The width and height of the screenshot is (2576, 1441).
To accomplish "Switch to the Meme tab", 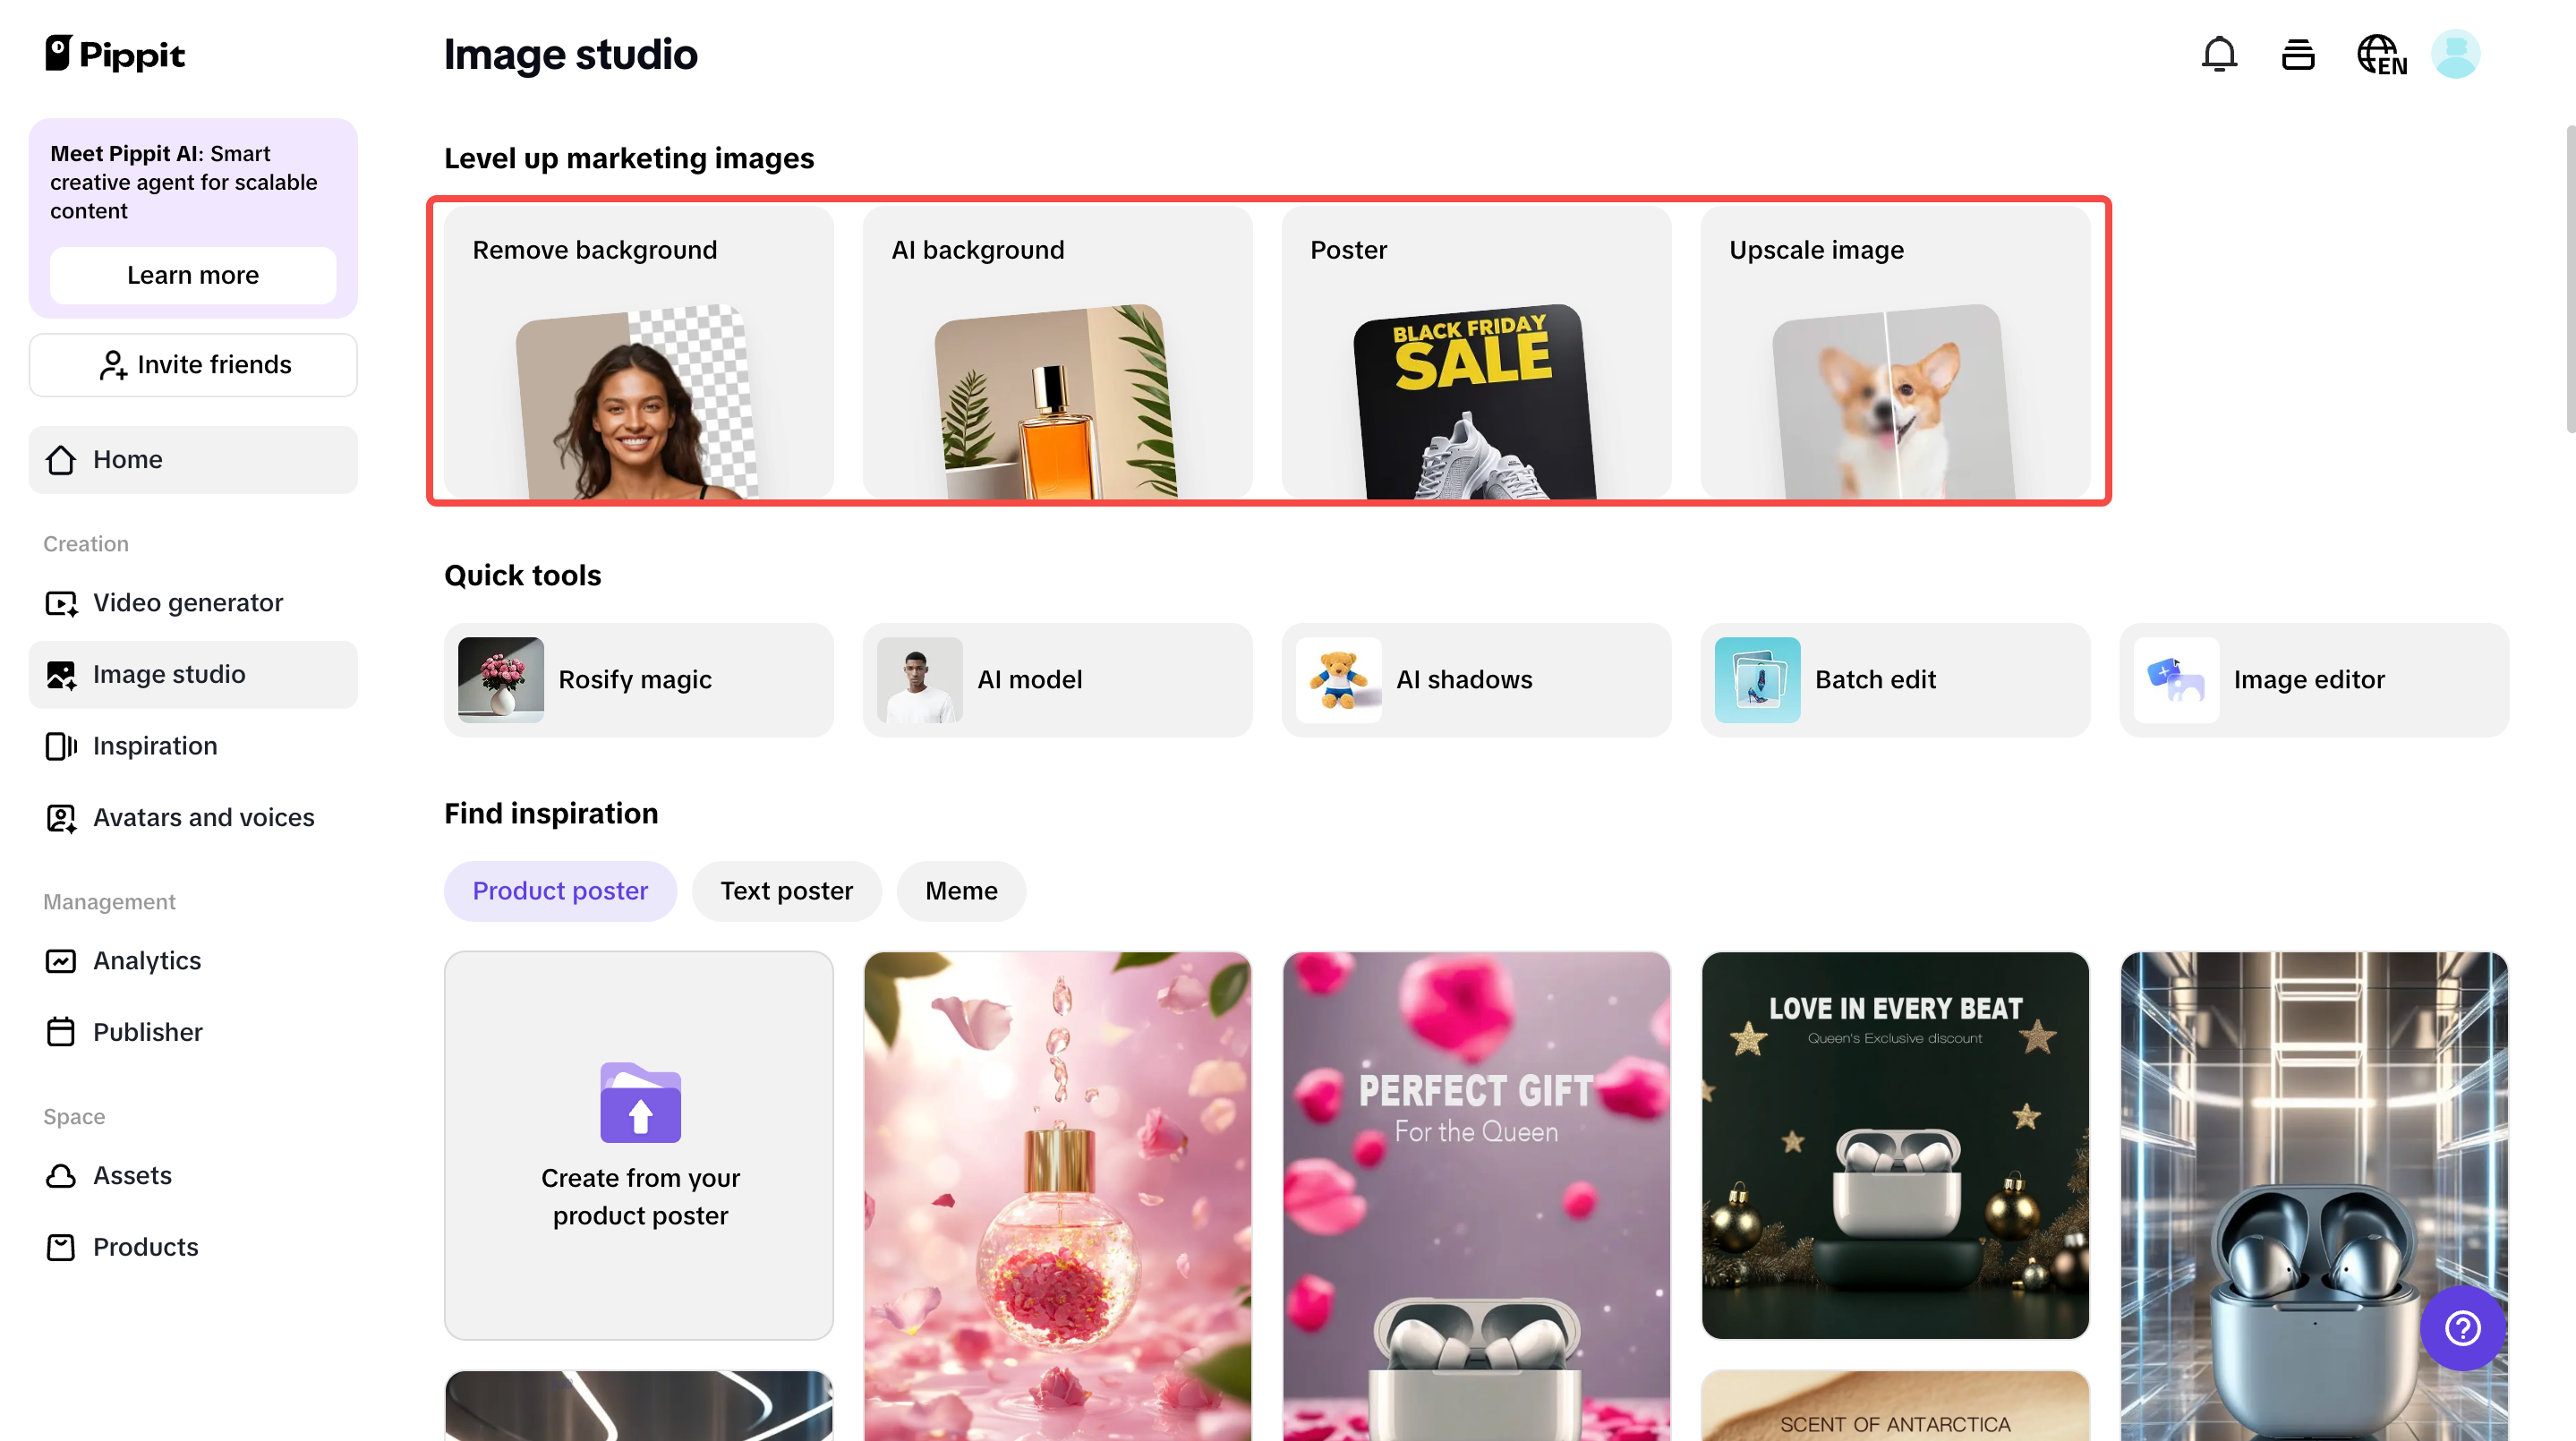I will (x=960, y=890).
